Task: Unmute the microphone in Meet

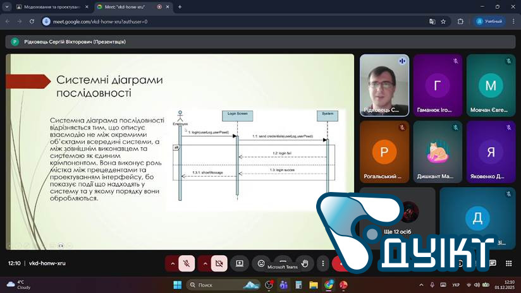Action: [x=187, y=263]
